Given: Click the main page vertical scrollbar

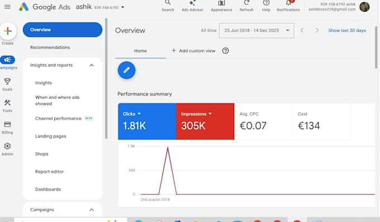Looking at the screenshot, I should [x=376, y=48].
